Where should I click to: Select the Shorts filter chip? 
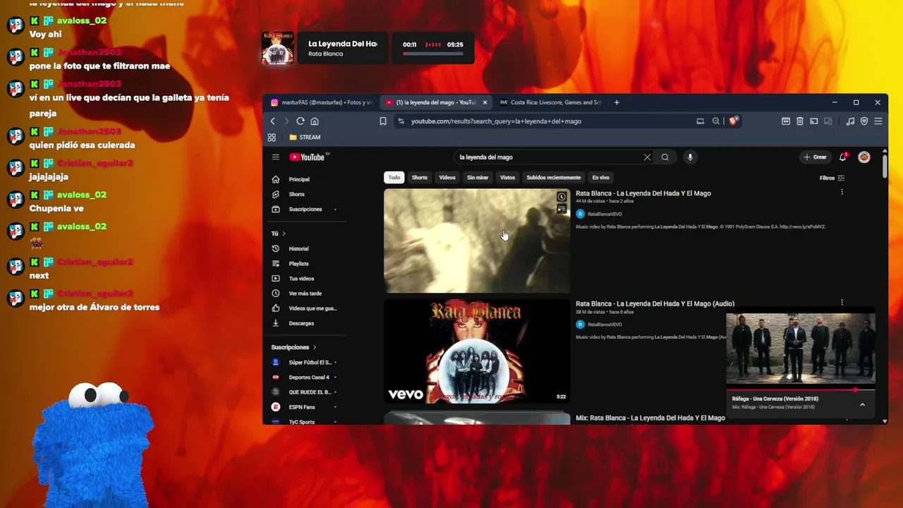point(420,178)
